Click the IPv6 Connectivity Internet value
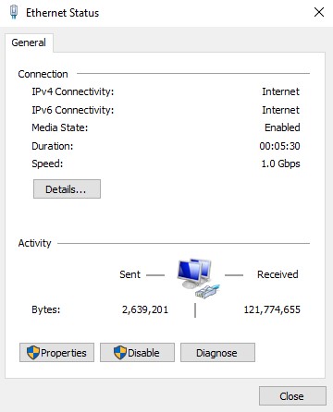 click(x=280, y=110)
